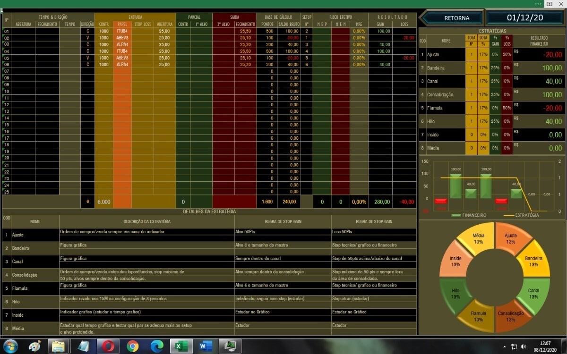Expand hidden system tray icons arrow
The height and width of the screenshot is (354, 567).
coord(504,346)
